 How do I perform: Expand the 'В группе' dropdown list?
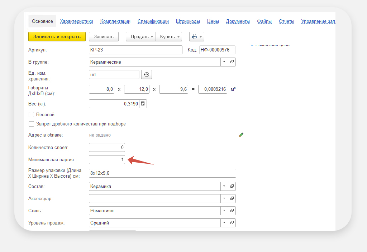pyautogui.click(x=224, y=62)
